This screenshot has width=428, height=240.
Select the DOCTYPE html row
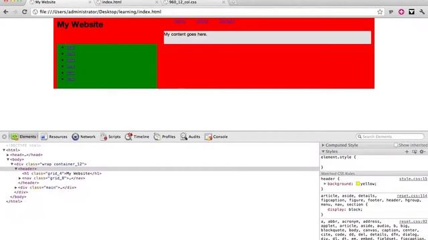(23, 145)
